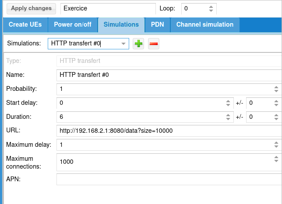Viewport: 282px width, 204px height.
Task: Click the Exercice scenario name field
Action: pos(108,8)
